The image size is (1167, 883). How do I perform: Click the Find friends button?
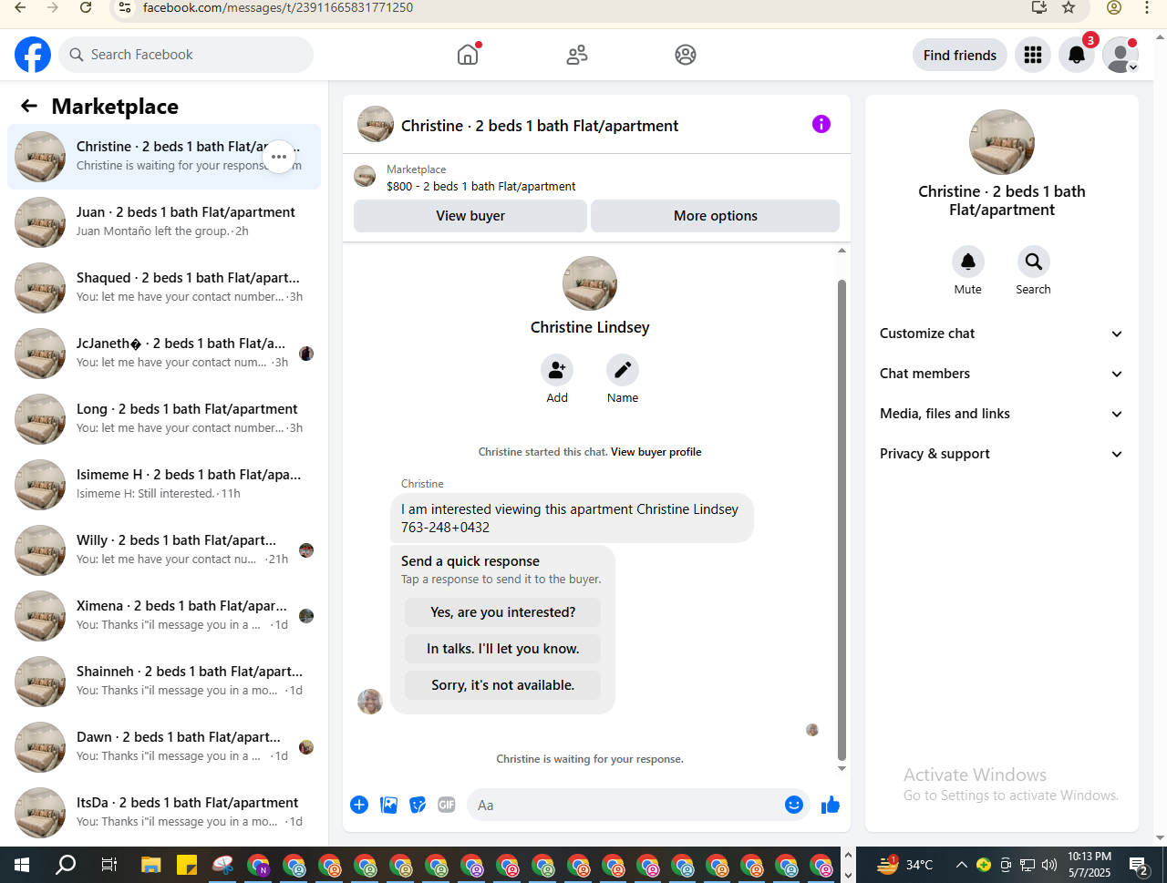[x=960, y=55]
